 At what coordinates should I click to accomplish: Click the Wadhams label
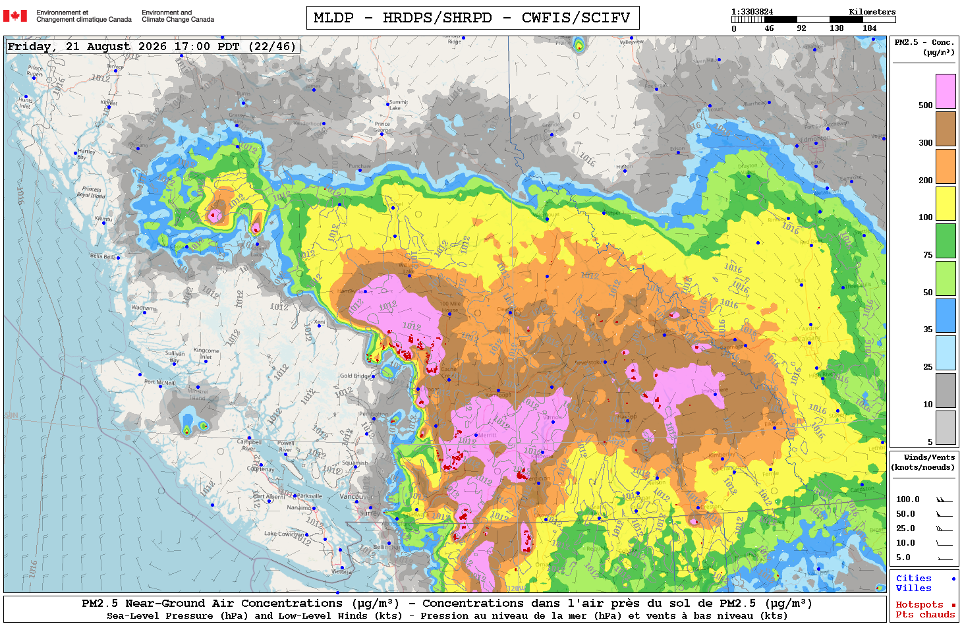pos(144,308)
